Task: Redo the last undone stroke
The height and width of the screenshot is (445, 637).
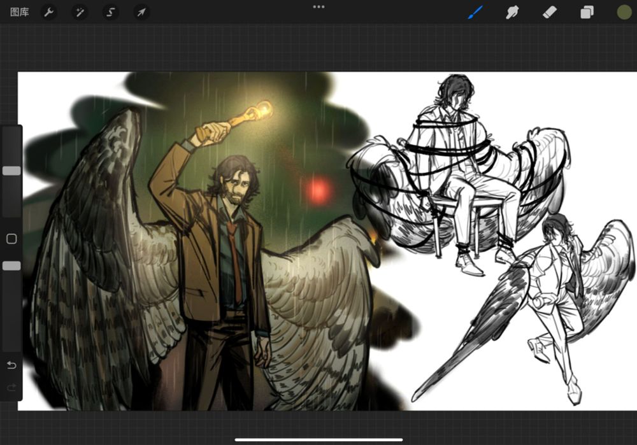Action: pyautogui.click(x=11, y=387)
